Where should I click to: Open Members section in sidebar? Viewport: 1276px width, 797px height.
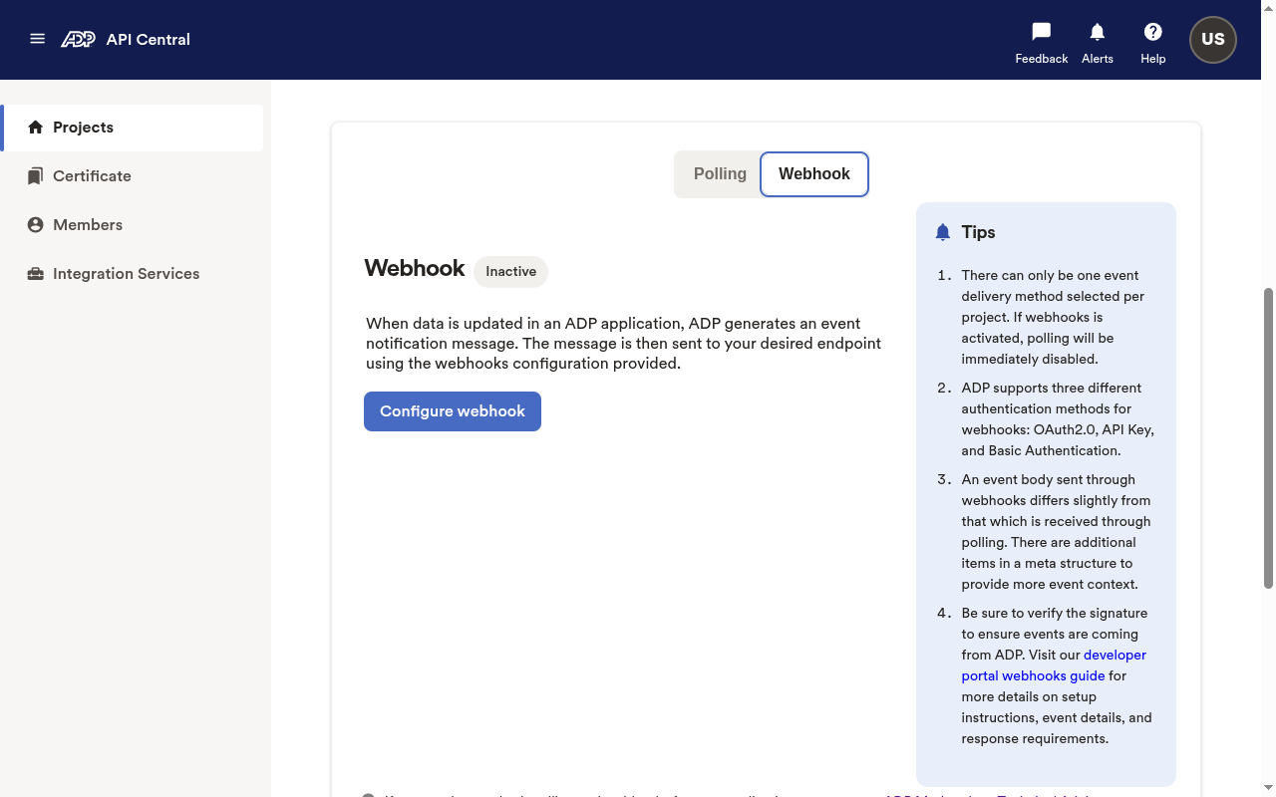point(134,225)
